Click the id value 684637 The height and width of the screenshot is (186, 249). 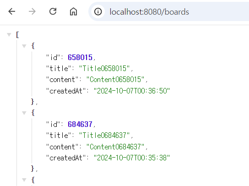[x=80, y=124]
